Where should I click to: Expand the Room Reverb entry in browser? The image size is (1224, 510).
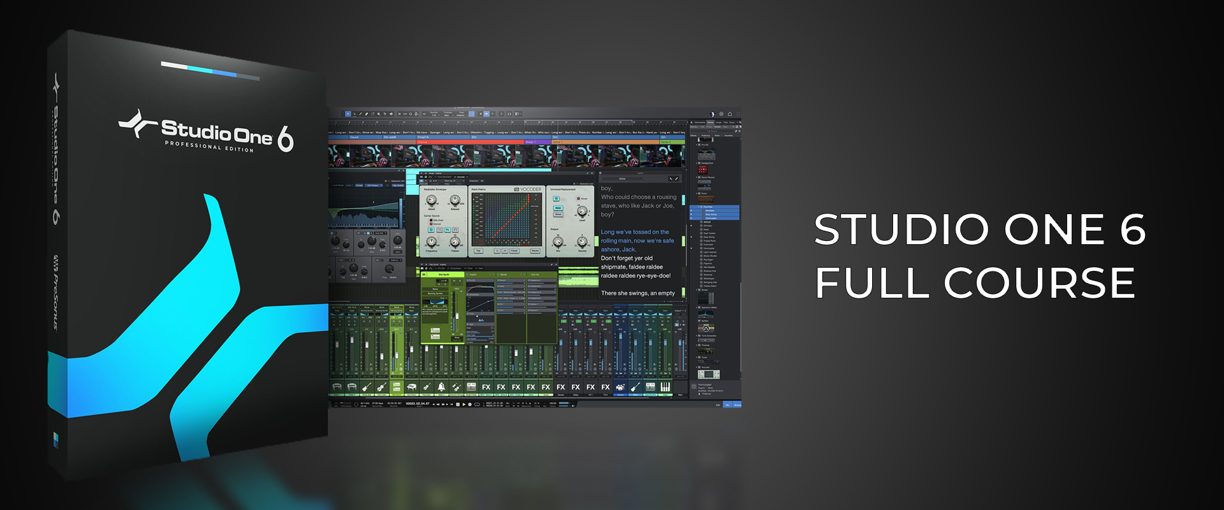pyautogui.click(x=696, y=177)
